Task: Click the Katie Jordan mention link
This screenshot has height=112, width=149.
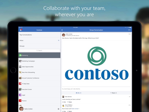Action: [x=75, y=109]
